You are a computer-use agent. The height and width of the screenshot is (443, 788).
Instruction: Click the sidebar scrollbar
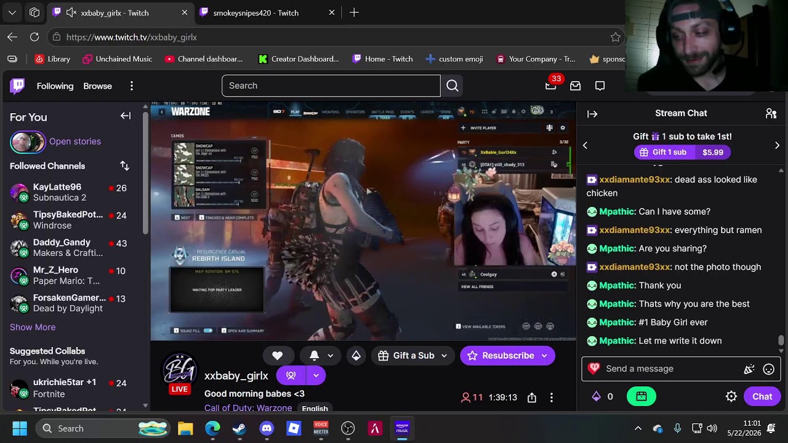pyautogui.click(x=145, y=172)
